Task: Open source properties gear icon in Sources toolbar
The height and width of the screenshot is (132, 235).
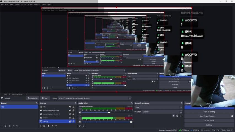Action: coord(48,126)
